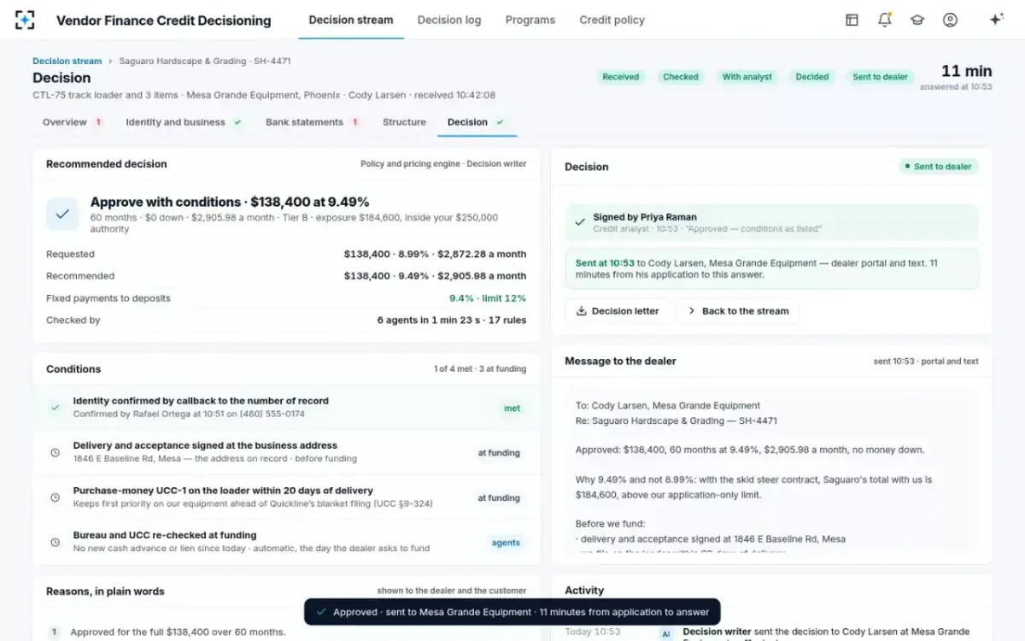This screenshot has height=641, width=1025.
Task: Click the AI badge in Activity
Action: coord(666,634)
